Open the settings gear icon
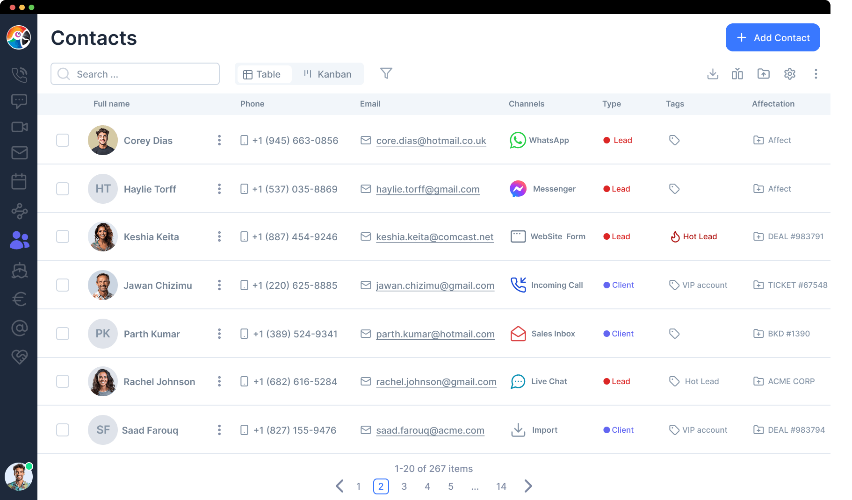The height and width of the screenshot is (500, 852). (x=789, y=74)
